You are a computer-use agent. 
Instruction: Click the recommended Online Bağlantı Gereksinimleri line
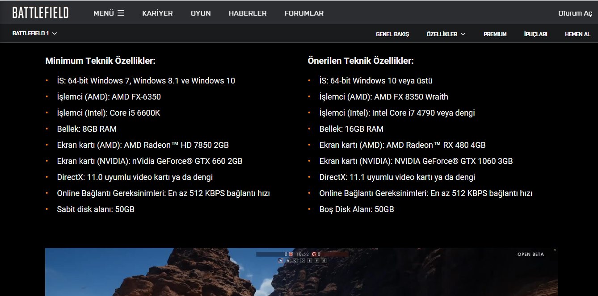[425, 193]
